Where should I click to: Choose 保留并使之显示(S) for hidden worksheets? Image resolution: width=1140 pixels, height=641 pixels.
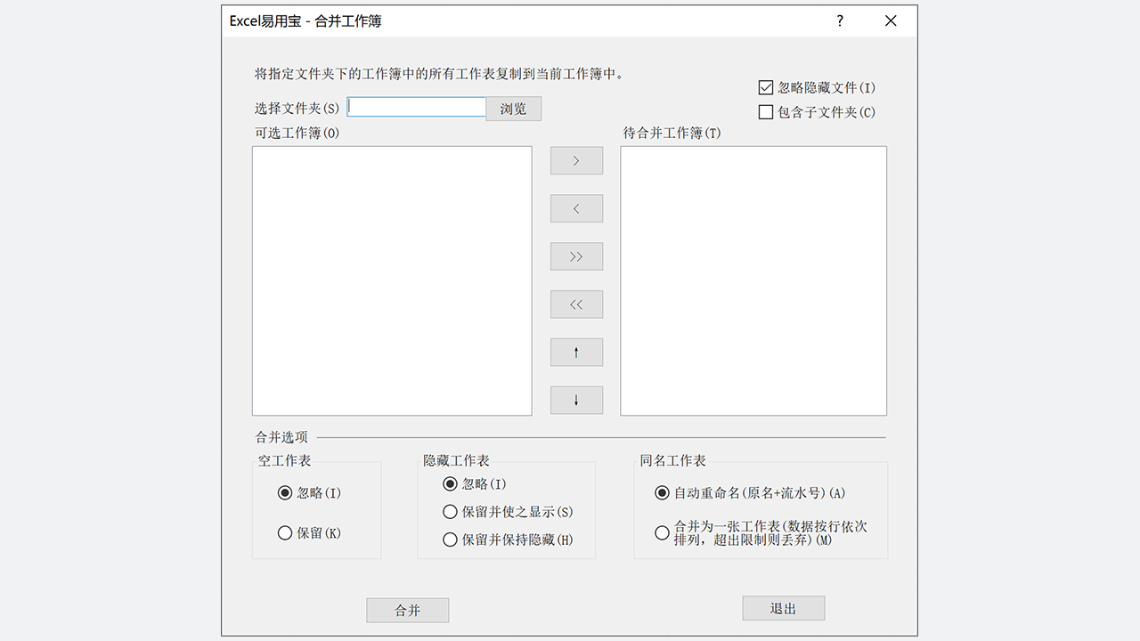pyautogui.click(x=450, y=512)
